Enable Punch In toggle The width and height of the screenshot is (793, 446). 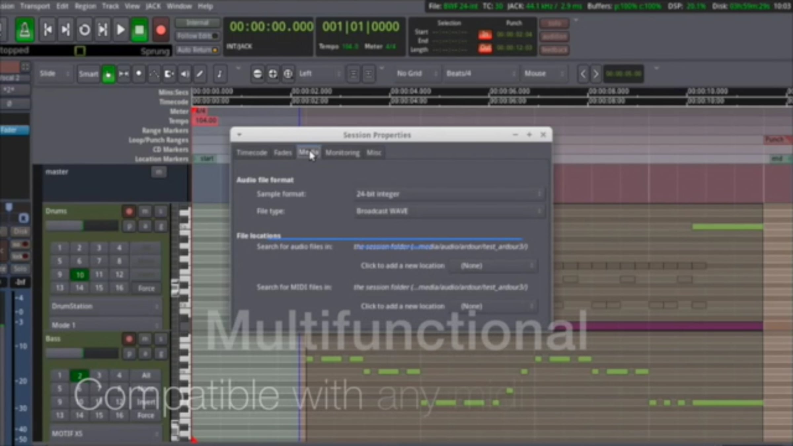pyautogui.click(x=485, y=34)
